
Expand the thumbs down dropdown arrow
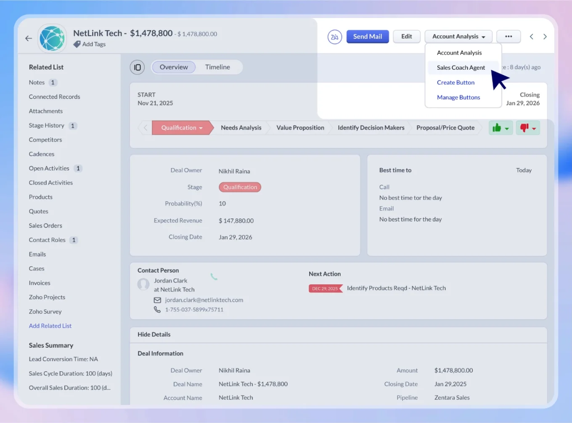pos(534,129)
